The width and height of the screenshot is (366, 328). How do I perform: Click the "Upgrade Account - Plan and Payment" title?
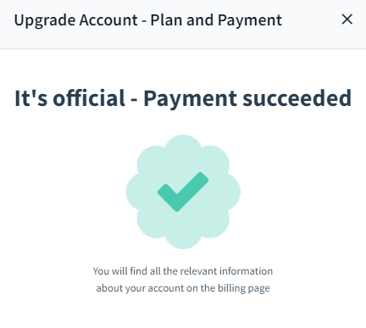pyautogui.click(x=148, y=20)
